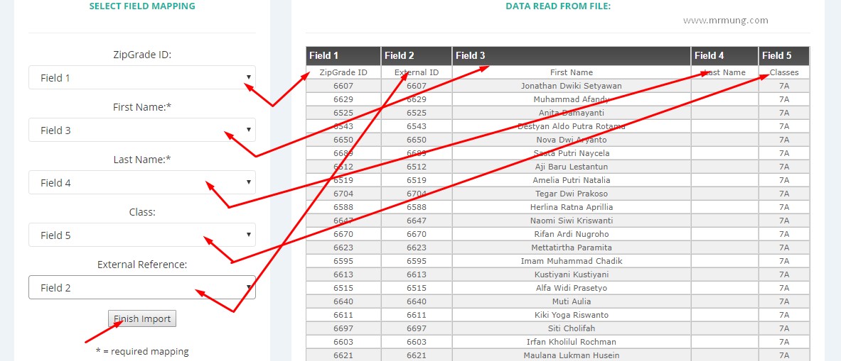Image resolution: width=841 pixels, height=361 pixels.
Task: Open the Class field mapping dropdown
Action: click(x=142, y=235)
